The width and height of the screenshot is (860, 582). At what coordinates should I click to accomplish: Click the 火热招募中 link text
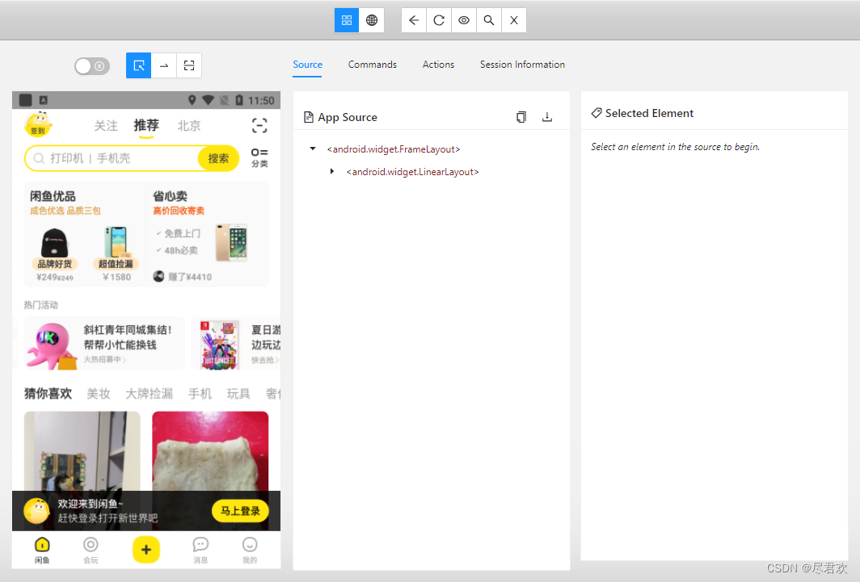pos(105,360)
